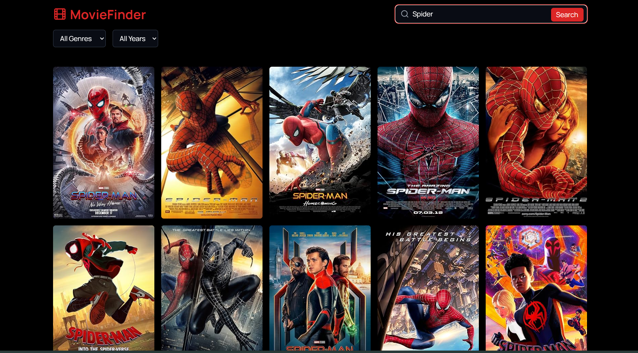Open the Far From Home London poster
Viewport: 638px width, 353px height.
320,288
